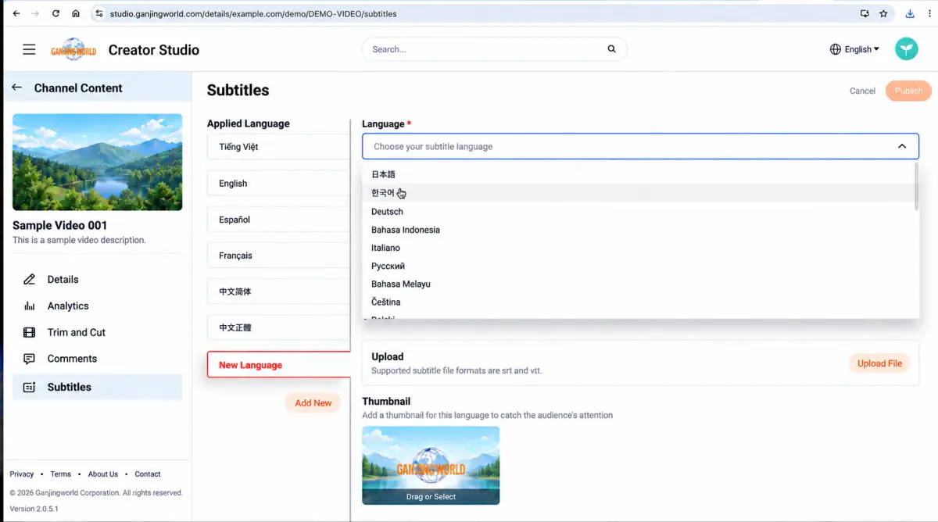
Task: Open the 中文简体 applied language
Action: pos(278,291)
